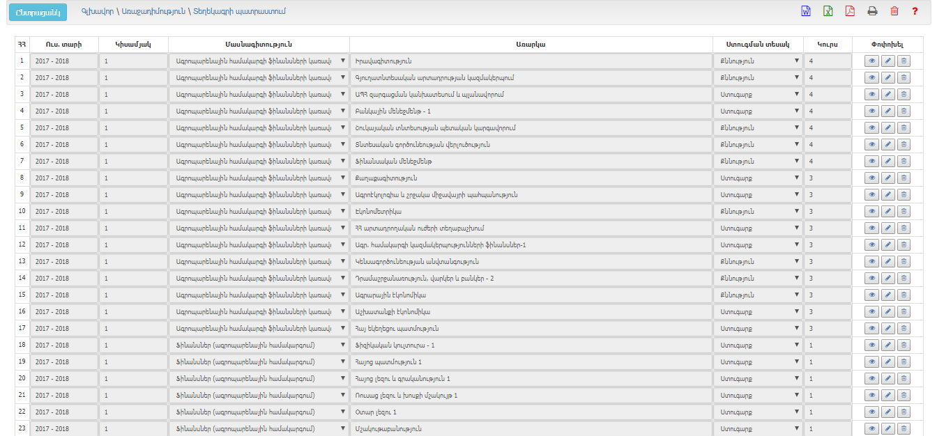Screen dimensions: 937x436
Task: Click the red trash icon in top toolbar
Action: tap(894, 11)
